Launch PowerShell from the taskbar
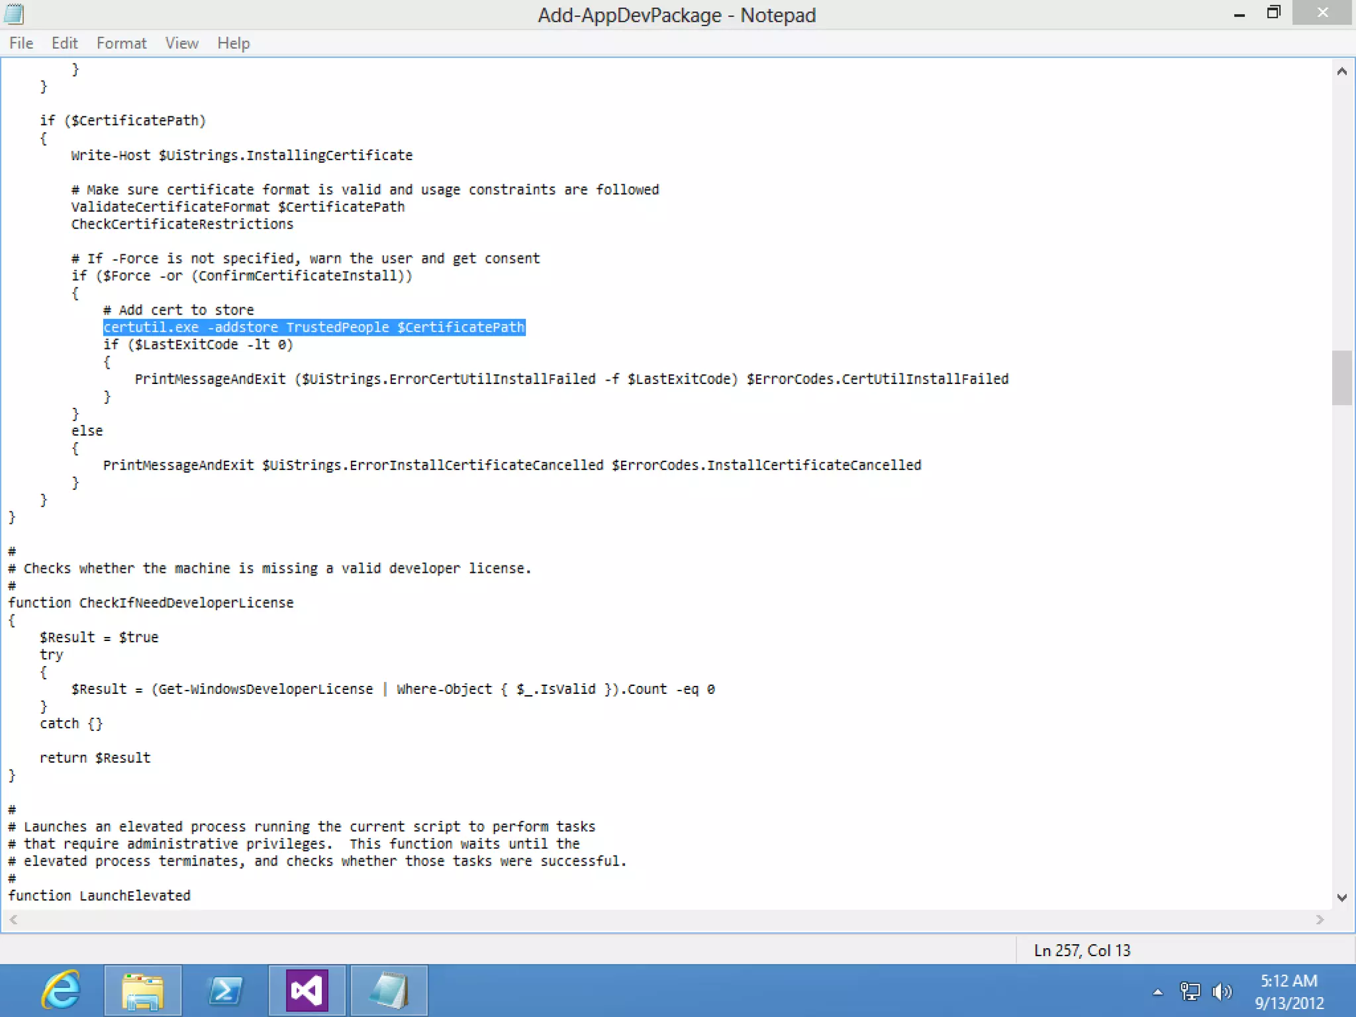 pos(225,991)
